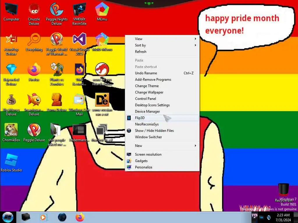
Task: Select the Peggle Deluxe desktop icon
Action: coord(34,133)
